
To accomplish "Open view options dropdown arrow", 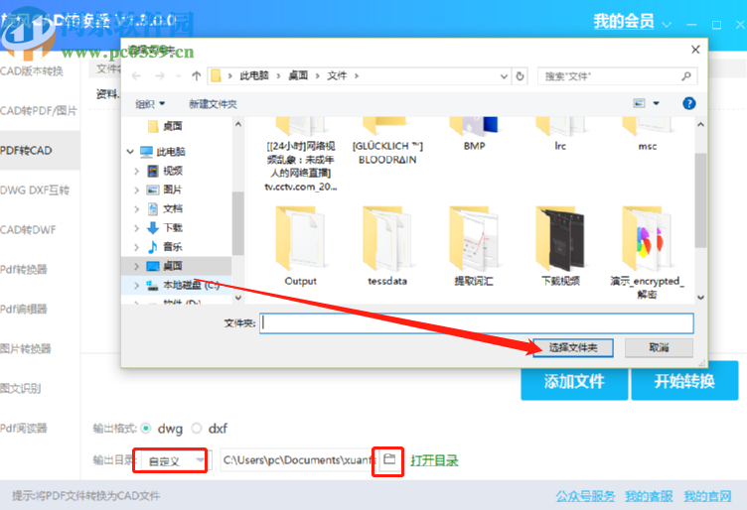I will point(656,103).
